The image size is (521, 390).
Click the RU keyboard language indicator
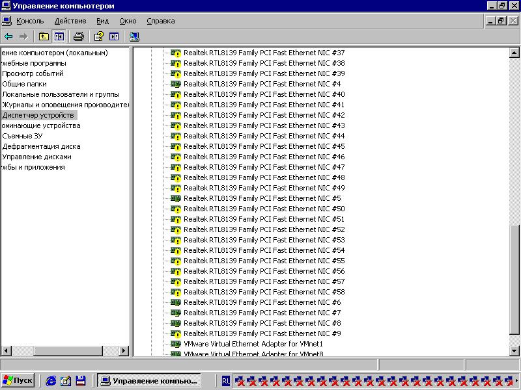point(226,381)
